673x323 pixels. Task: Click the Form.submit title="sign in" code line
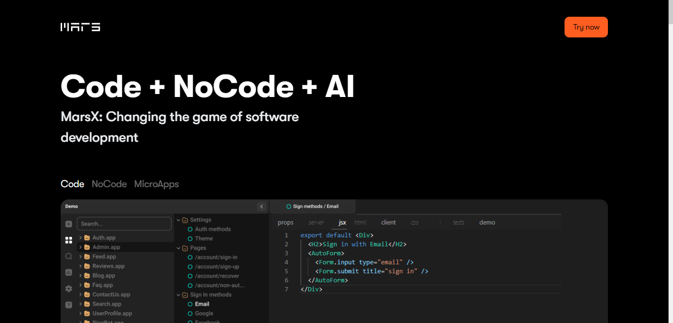coord(372,271)
